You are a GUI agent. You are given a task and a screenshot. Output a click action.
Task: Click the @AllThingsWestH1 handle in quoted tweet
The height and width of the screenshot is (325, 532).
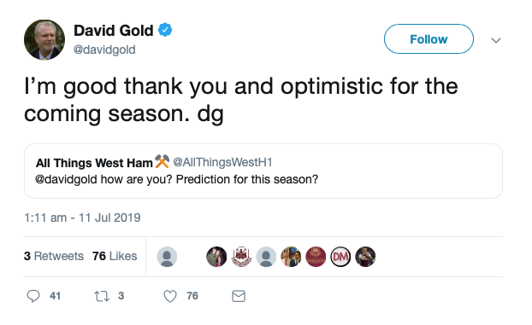(x=222, y=162)
